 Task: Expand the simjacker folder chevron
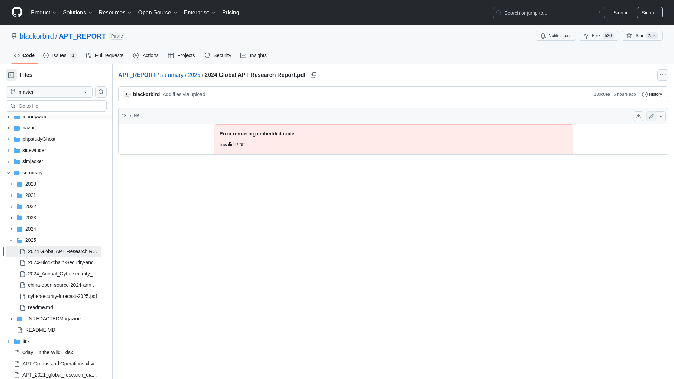(x=8, y=162)
